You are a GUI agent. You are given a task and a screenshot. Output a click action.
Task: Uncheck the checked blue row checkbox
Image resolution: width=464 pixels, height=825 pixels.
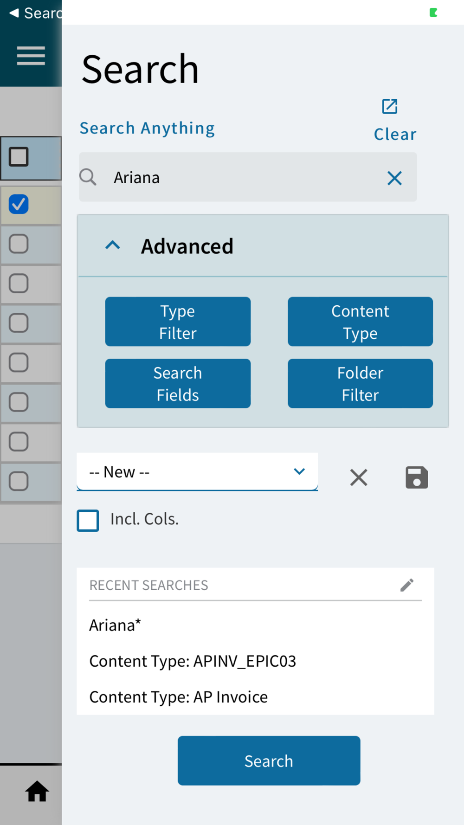[x=19, y=204]
